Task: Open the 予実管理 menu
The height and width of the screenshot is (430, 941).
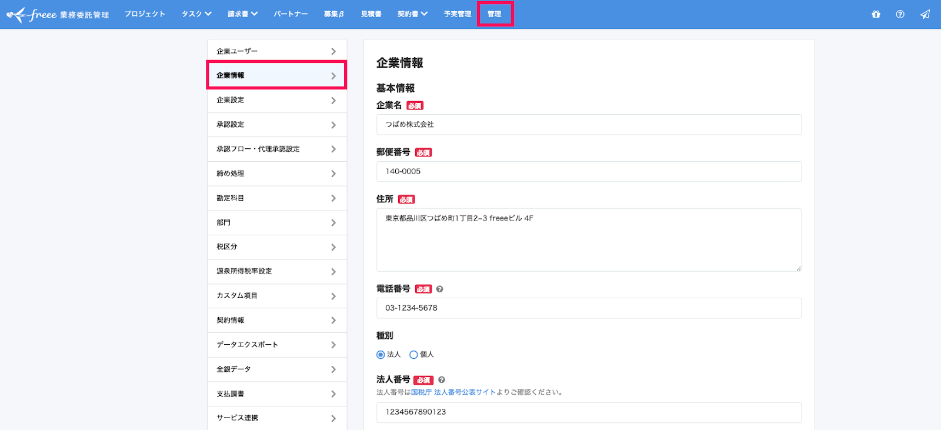Action: pos(458,14)
